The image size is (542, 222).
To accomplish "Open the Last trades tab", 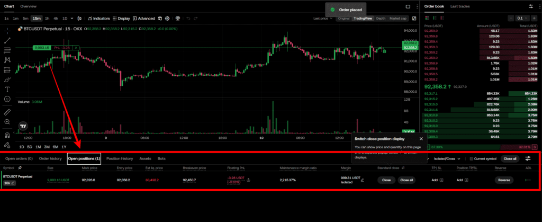I will click(x=460, y=6).
